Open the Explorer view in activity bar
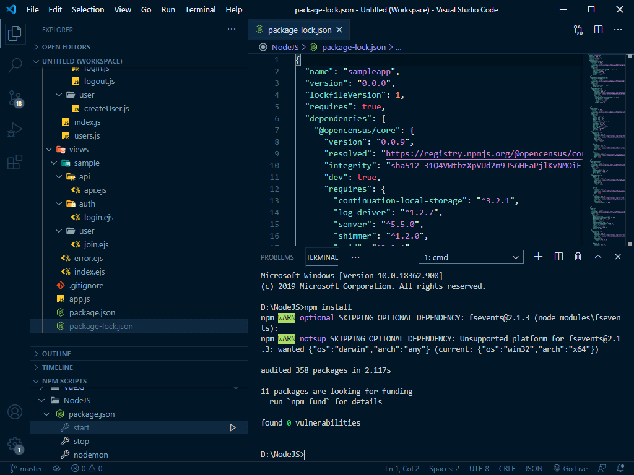The width and height of the screenshot is (634, 475). [x=15, y=33]
